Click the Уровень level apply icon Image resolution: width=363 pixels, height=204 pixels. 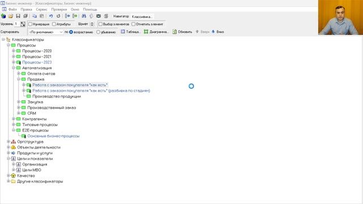(23, 24)
